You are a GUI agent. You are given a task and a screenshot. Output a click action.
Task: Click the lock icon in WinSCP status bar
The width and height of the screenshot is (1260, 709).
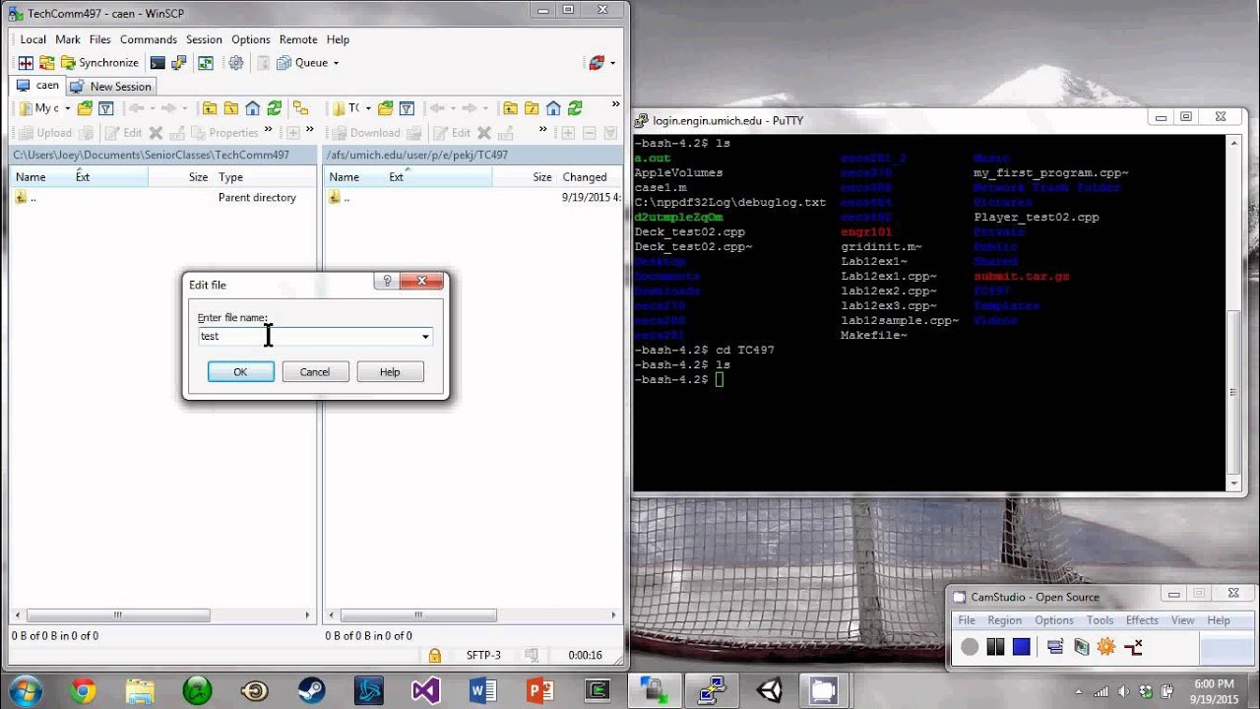pos(434,655)
